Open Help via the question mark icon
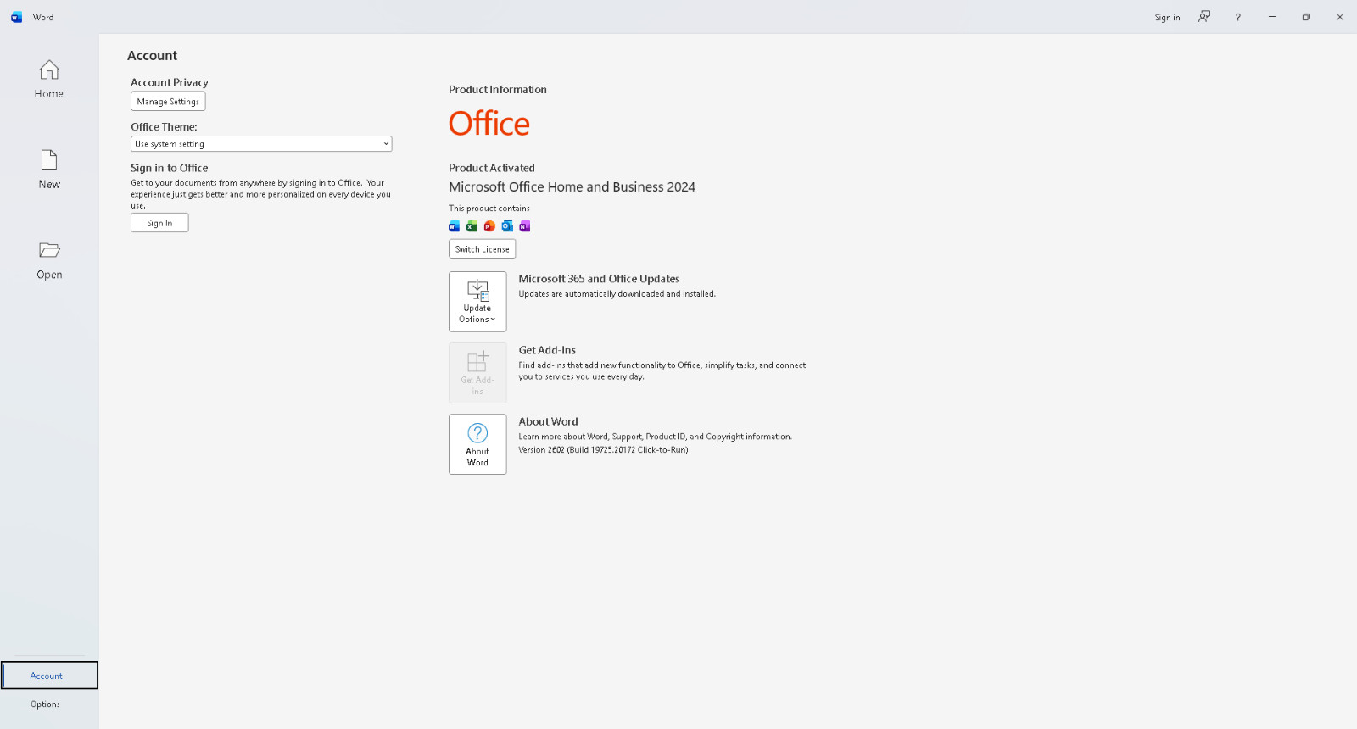The height and width of the screenshot is (729, 1357). (x=1238, y=17)
